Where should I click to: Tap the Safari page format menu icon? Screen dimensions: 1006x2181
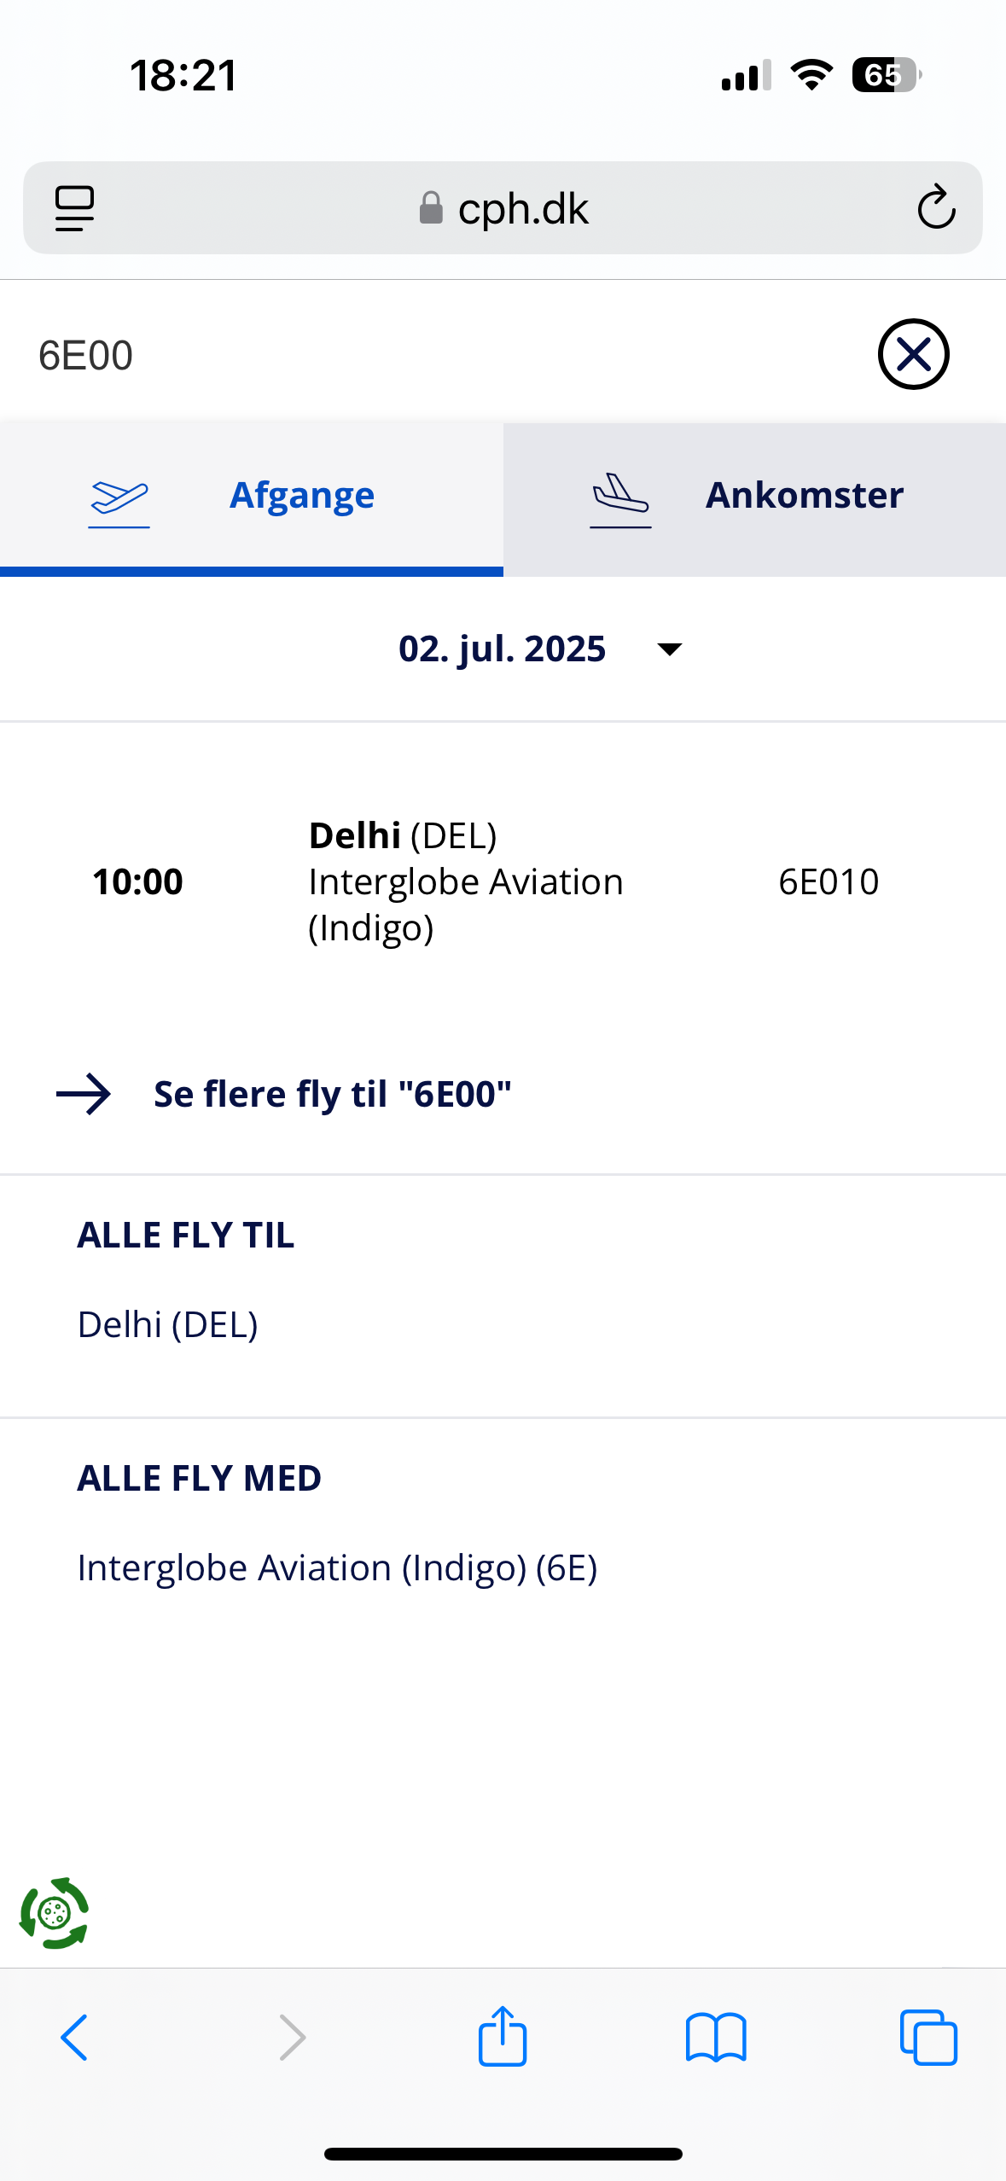[74, 208]
